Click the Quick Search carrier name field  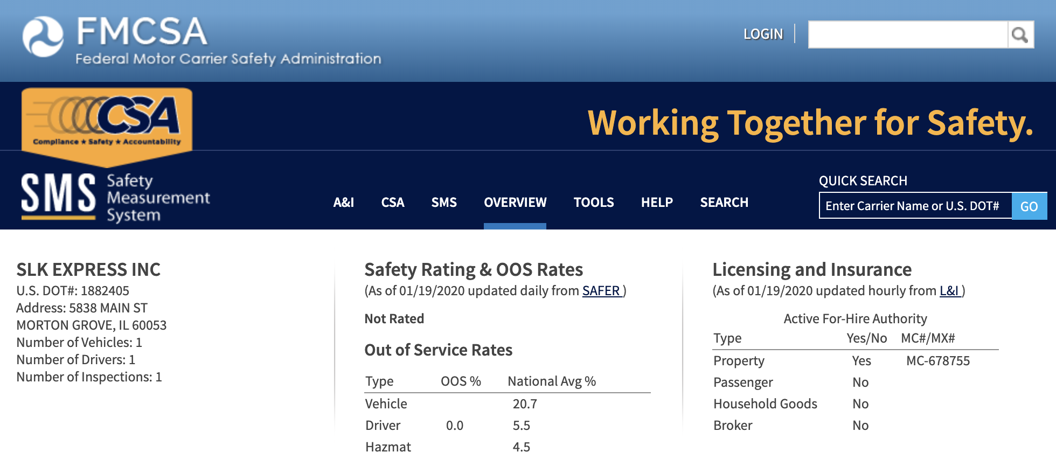915,206
